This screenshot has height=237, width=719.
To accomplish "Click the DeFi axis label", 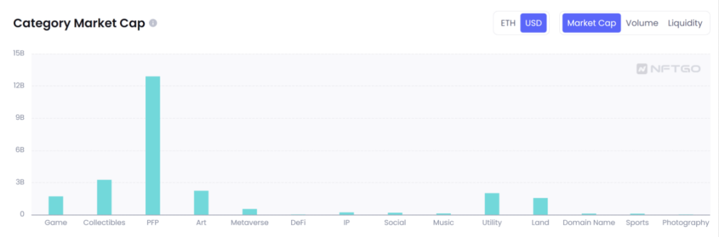I will (x=298, y=223).
